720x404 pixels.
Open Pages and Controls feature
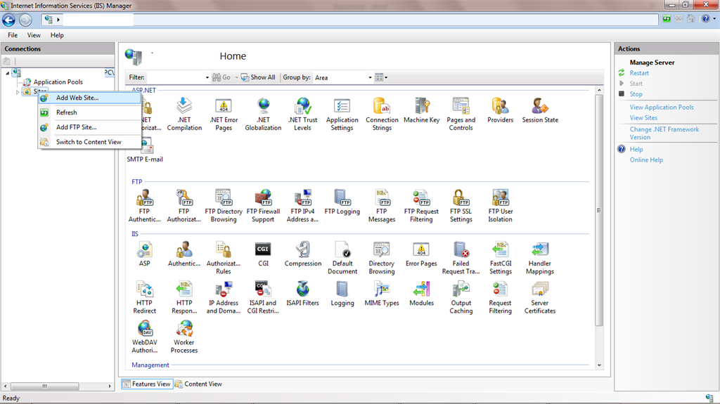[461, 115]
